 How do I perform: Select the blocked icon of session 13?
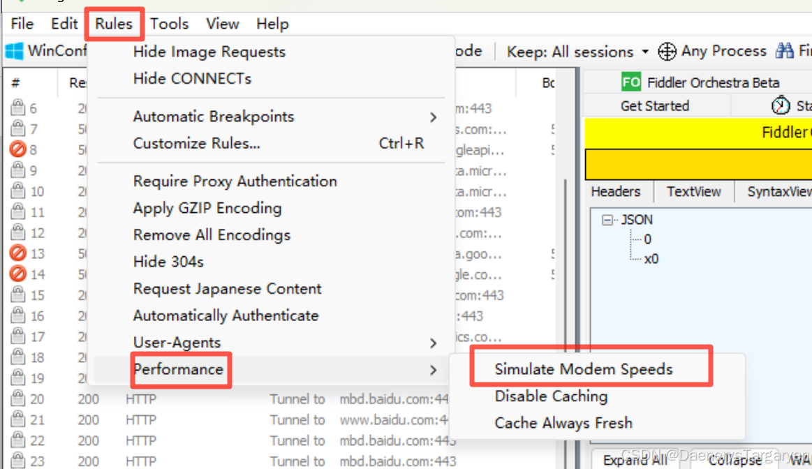coord(17,253)
